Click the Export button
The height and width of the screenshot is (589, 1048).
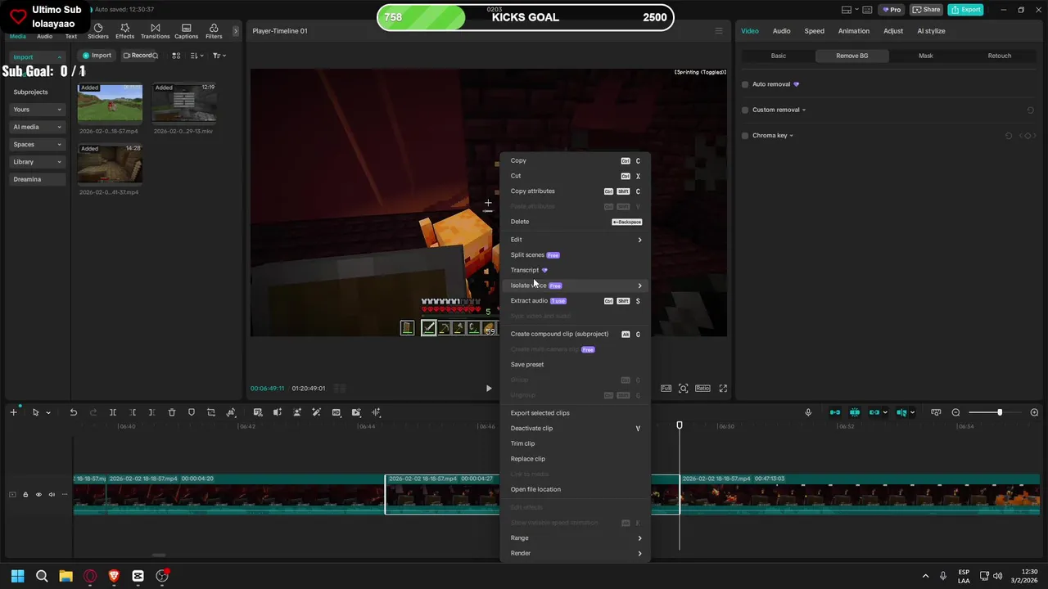tap(965, 10)
